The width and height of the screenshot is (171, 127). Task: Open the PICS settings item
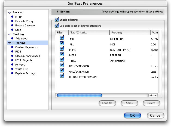point(18,52)
